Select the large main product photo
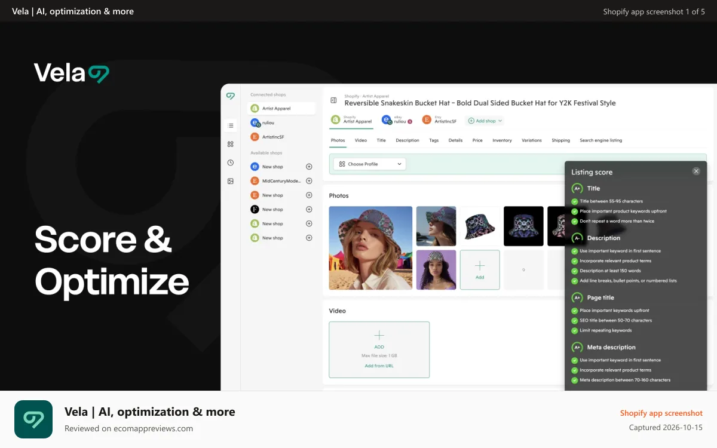The width and height of the screenshot is (717, 448). coord(370,248)
